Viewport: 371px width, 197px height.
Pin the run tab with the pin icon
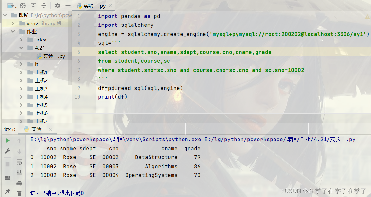click(x=8, y=191)
